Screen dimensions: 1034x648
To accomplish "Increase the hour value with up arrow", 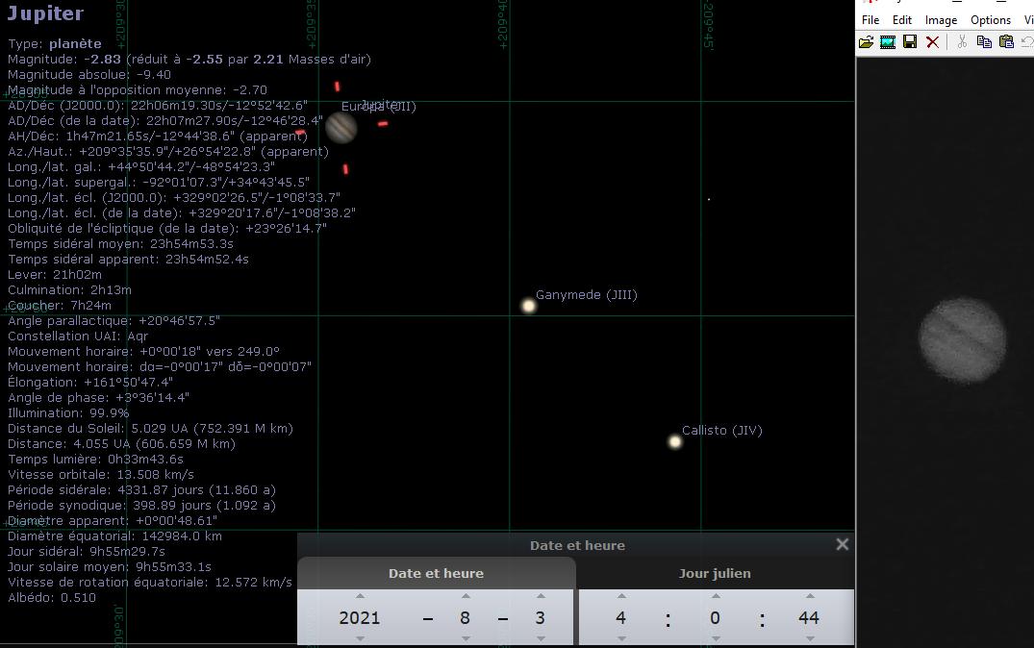I will click(621, 596).
